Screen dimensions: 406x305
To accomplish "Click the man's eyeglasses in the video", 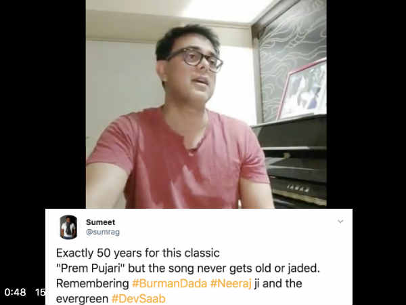I will 194,59.
